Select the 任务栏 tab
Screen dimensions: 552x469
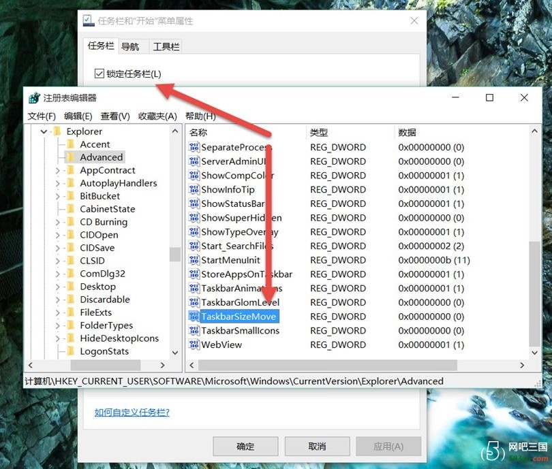coord(101,46)
